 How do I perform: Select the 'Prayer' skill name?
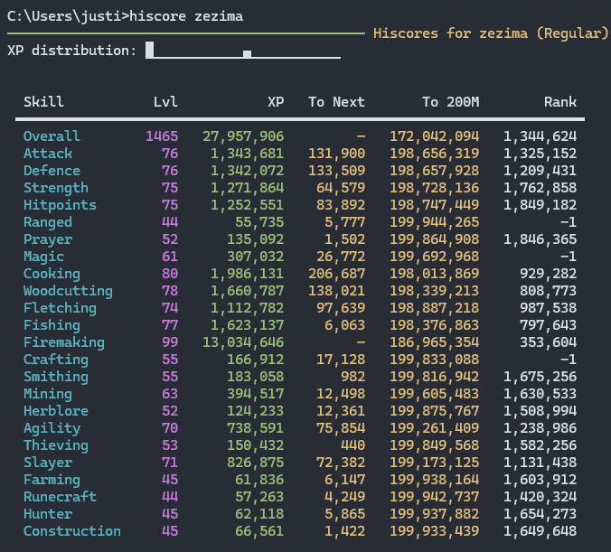[x=48, y=239]
